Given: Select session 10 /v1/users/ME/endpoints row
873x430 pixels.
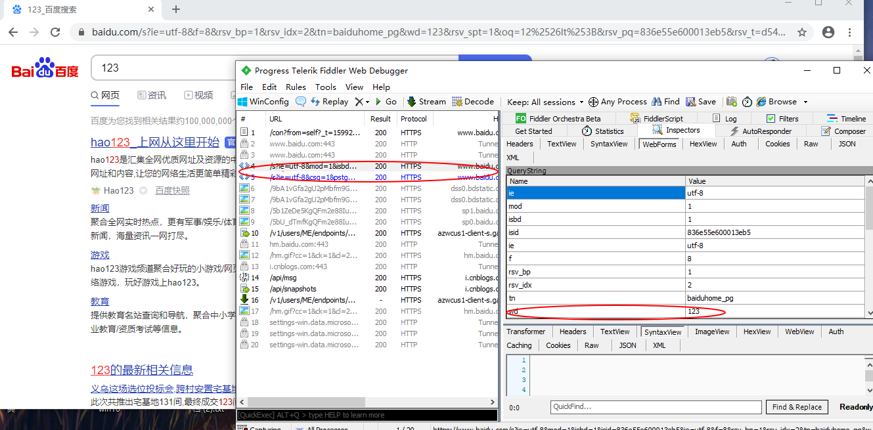Looking at the screenshot, I should [x=367, y=233].
